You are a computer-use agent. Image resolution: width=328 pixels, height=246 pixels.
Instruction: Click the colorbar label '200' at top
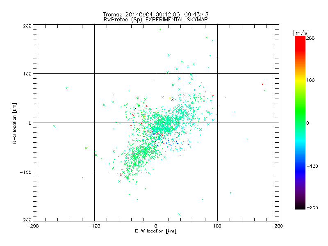click(x=310, y=38)
